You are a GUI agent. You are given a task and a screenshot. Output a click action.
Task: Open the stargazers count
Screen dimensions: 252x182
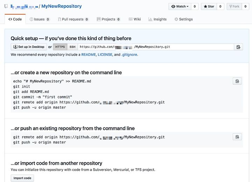(220, 6)
